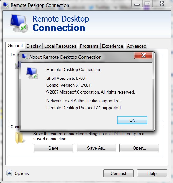Click the main window title bar icon
Viewport: 173px width, 183px height.
pyautogui.click(x=6, y=5)
